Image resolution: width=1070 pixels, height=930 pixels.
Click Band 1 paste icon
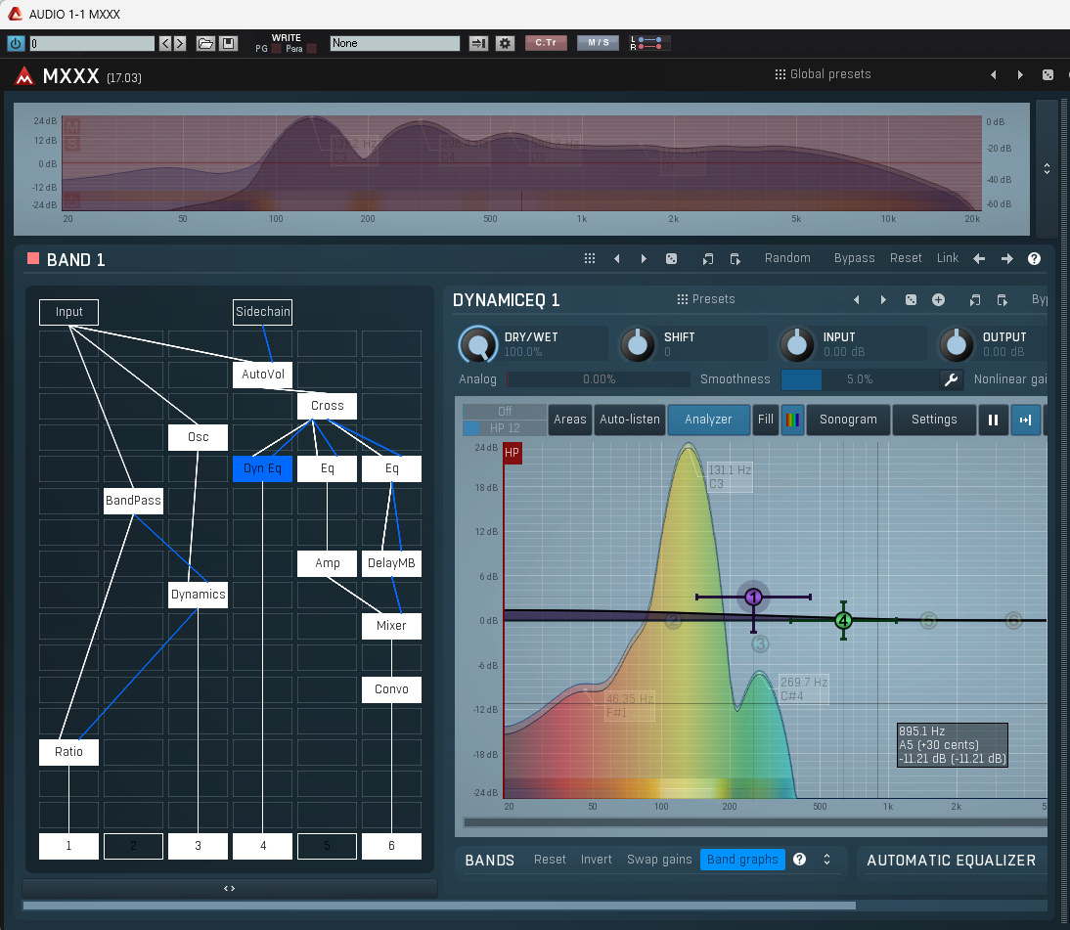click(x=735, y=258)
